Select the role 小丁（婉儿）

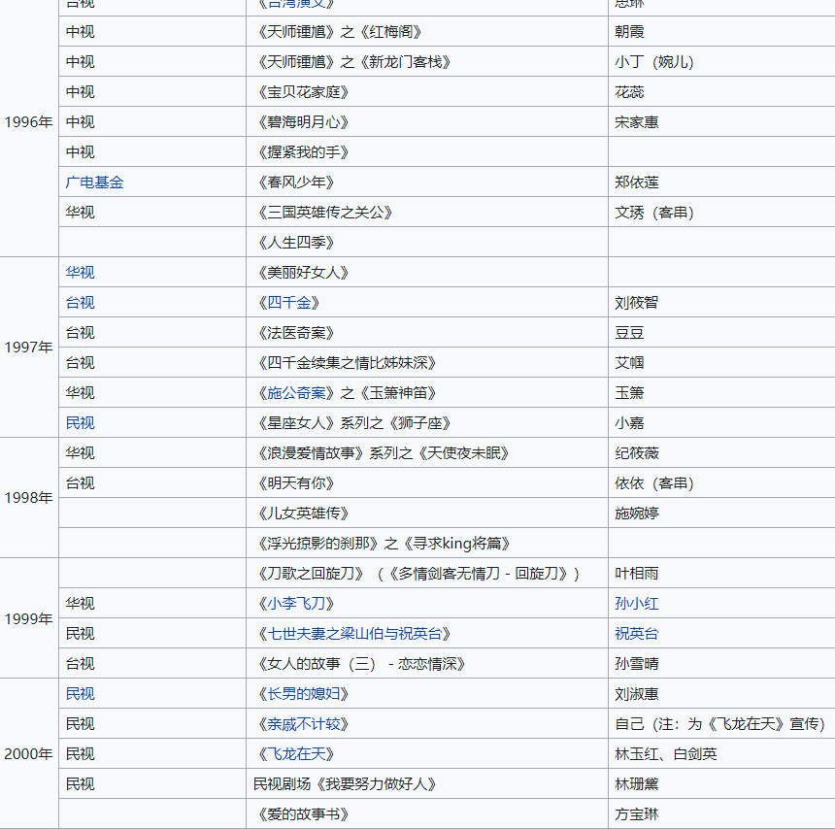tap(654, 62)
